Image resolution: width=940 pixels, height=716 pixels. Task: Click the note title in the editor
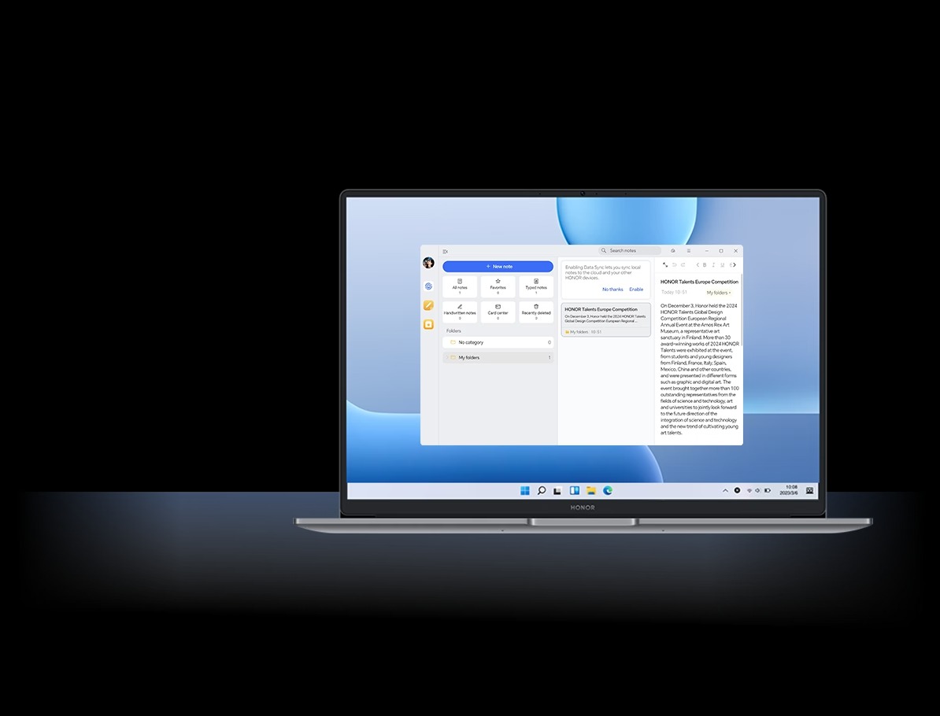(699, 282)
